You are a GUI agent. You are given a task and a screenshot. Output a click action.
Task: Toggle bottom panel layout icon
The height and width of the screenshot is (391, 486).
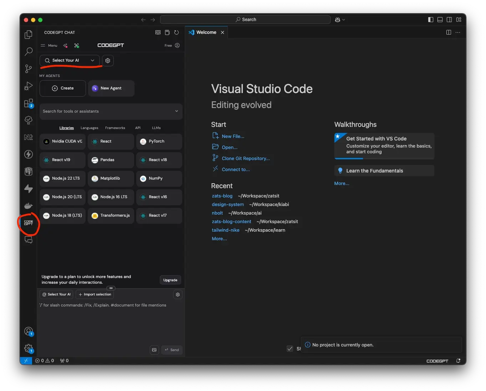(x=440, y=20)
